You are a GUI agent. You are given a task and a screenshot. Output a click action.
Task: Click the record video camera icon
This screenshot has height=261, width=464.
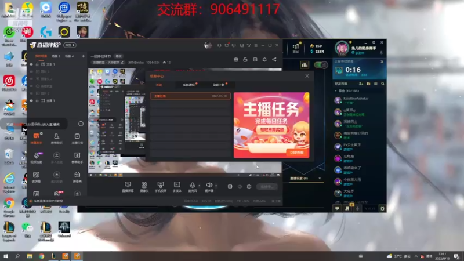click(230, 186)
